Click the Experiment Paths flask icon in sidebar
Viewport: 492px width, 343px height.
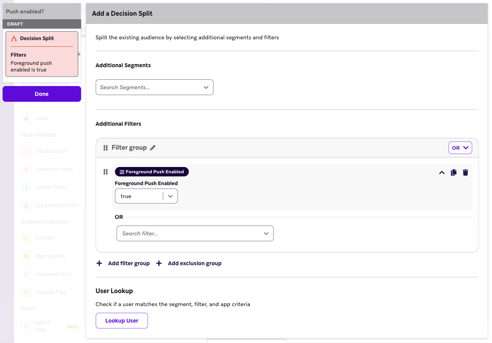[26, 205]
